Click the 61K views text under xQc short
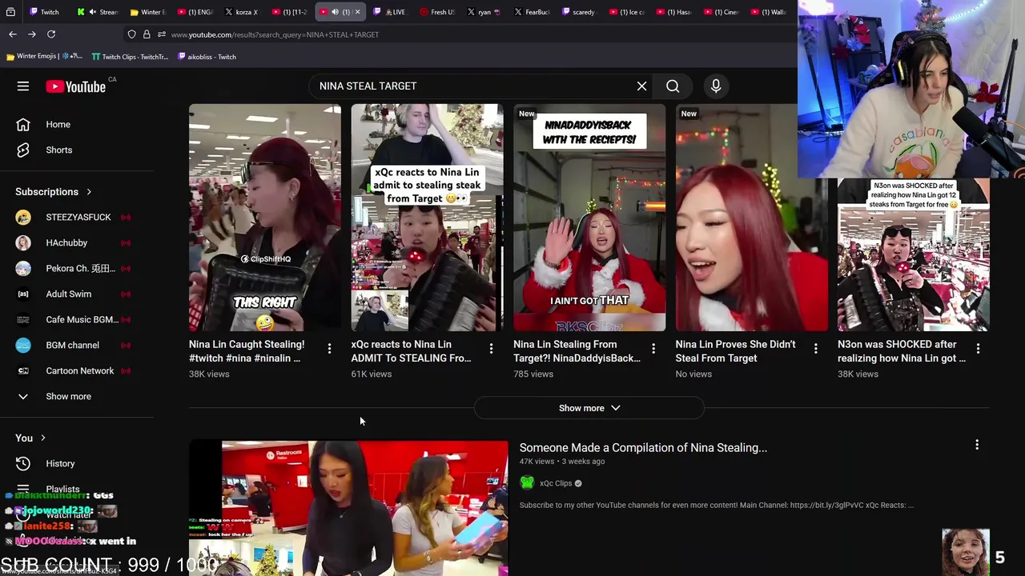Screen dimensions: 1025x576 coord(372,374)
